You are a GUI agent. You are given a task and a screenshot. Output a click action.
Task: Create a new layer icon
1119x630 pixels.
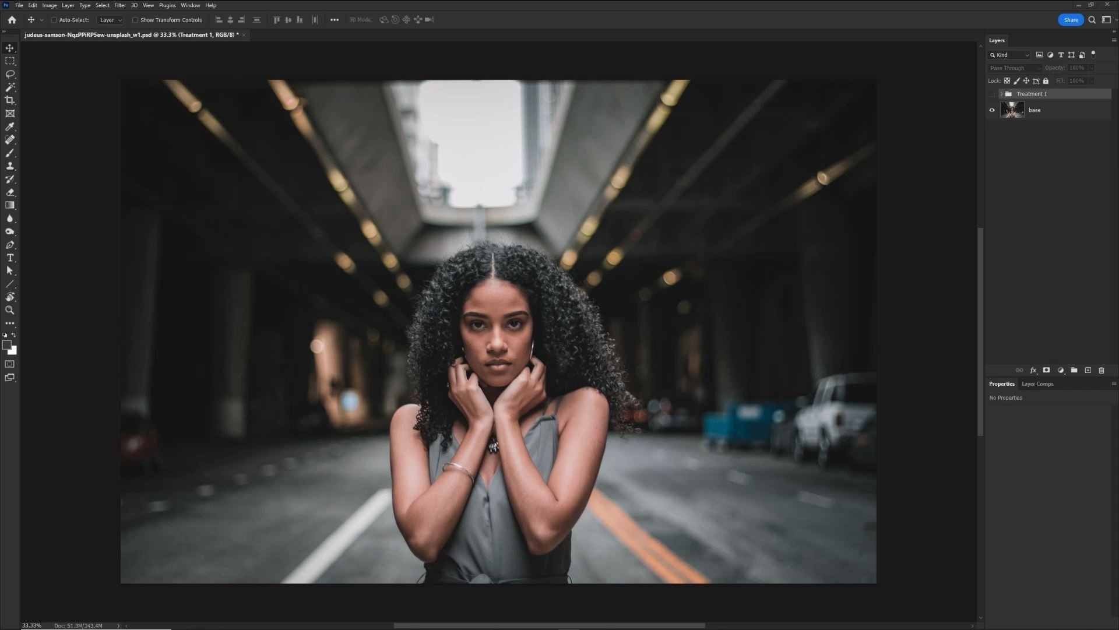[x=1088, y=370]
